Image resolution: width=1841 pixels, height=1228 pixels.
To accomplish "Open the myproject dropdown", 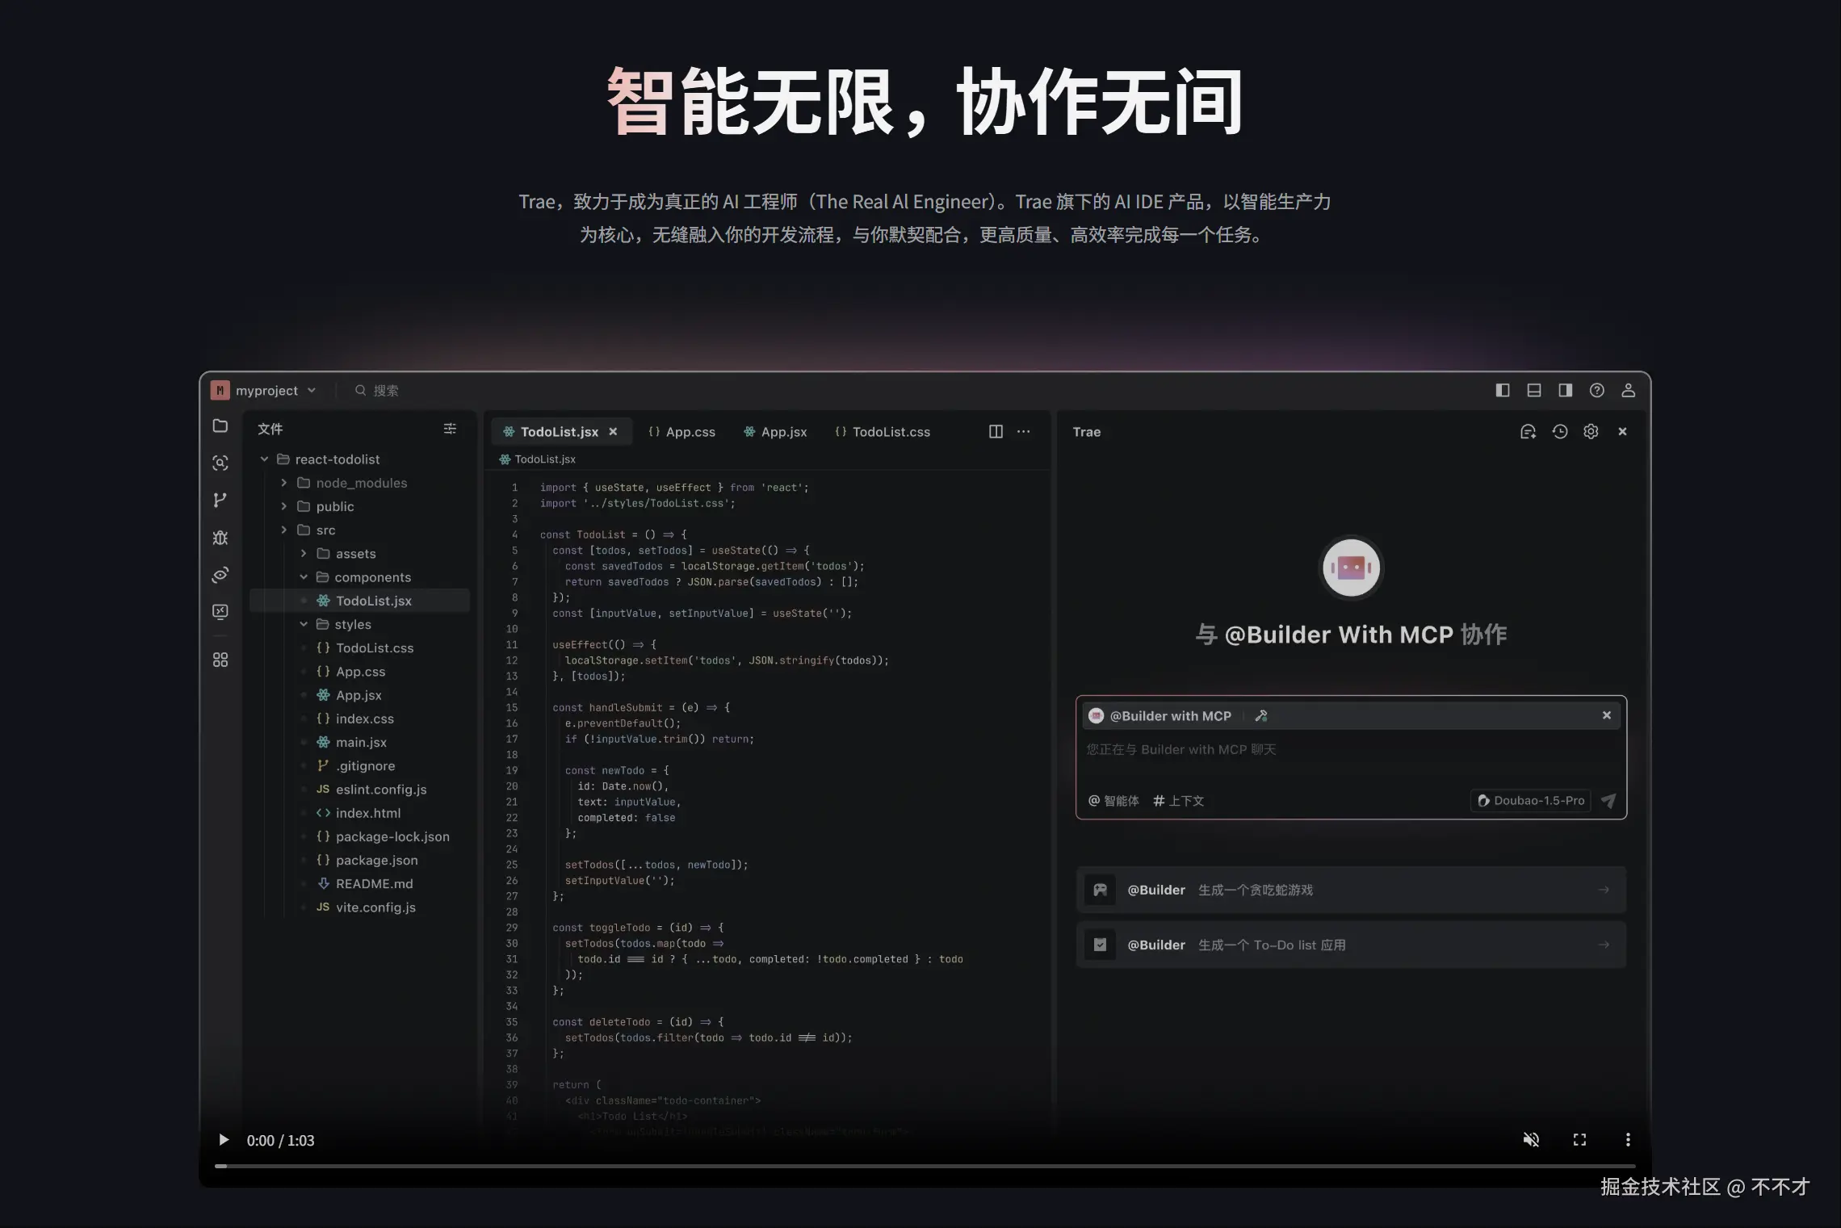I will point(313,390).
